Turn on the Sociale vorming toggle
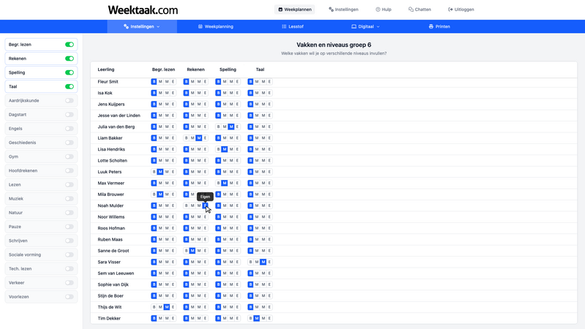This screenshot has height=329, width=585. (x=69, y=254)
